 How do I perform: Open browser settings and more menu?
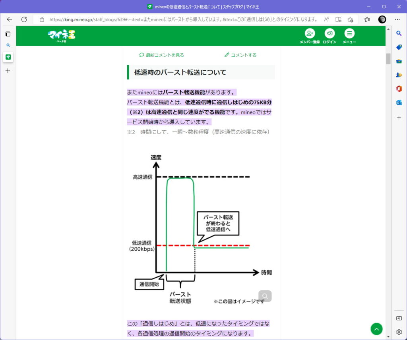[x=397, y=19]
